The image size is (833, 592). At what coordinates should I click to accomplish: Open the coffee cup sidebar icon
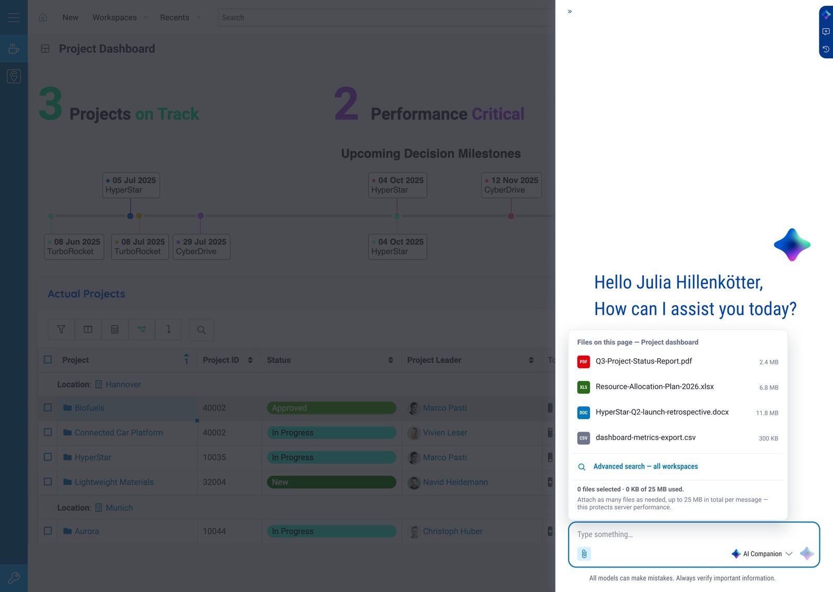pos(14,49)
